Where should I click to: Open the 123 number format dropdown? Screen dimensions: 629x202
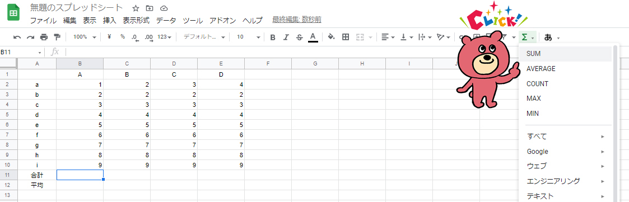[164, 37]
